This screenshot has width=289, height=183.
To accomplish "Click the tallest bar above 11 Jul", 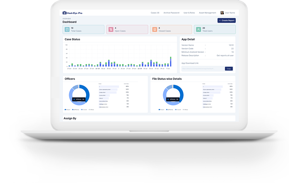I will click(x=171, y=62).
